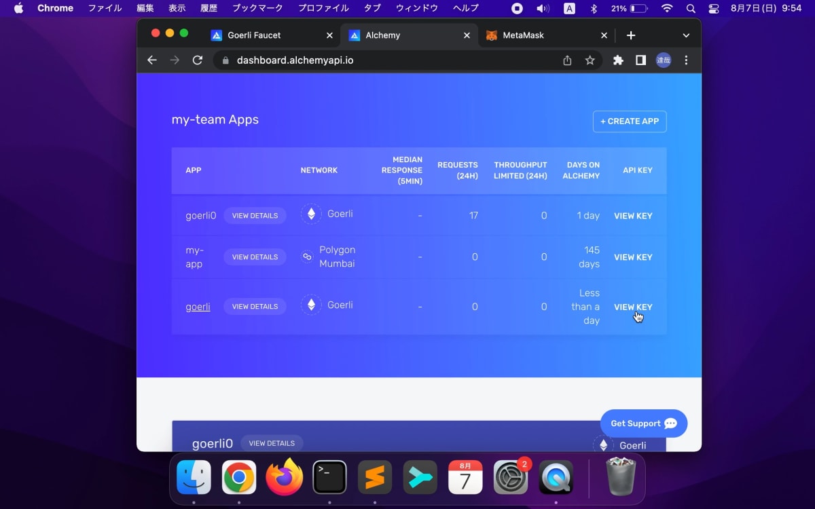Open Google Chrome from the Dock

pos(239,478)
